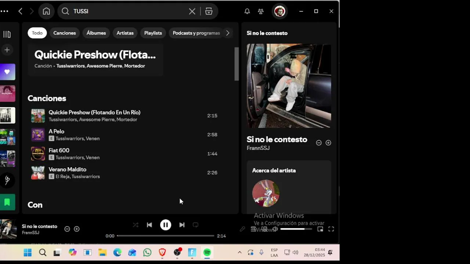
Task: Open the three-dots app menu
Action: [4, 11]
